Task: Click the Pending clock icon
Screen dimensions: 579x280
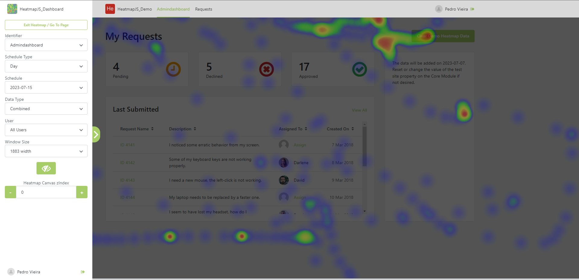Action: pos(173,69)
